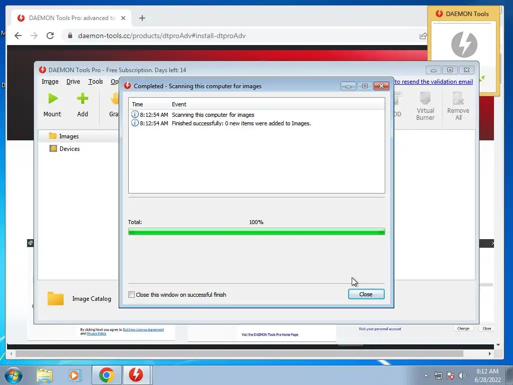Click the taskbar clock showing 8:12 AM
The width and height of the screenshot is (513, 385).
pos(487,375)
